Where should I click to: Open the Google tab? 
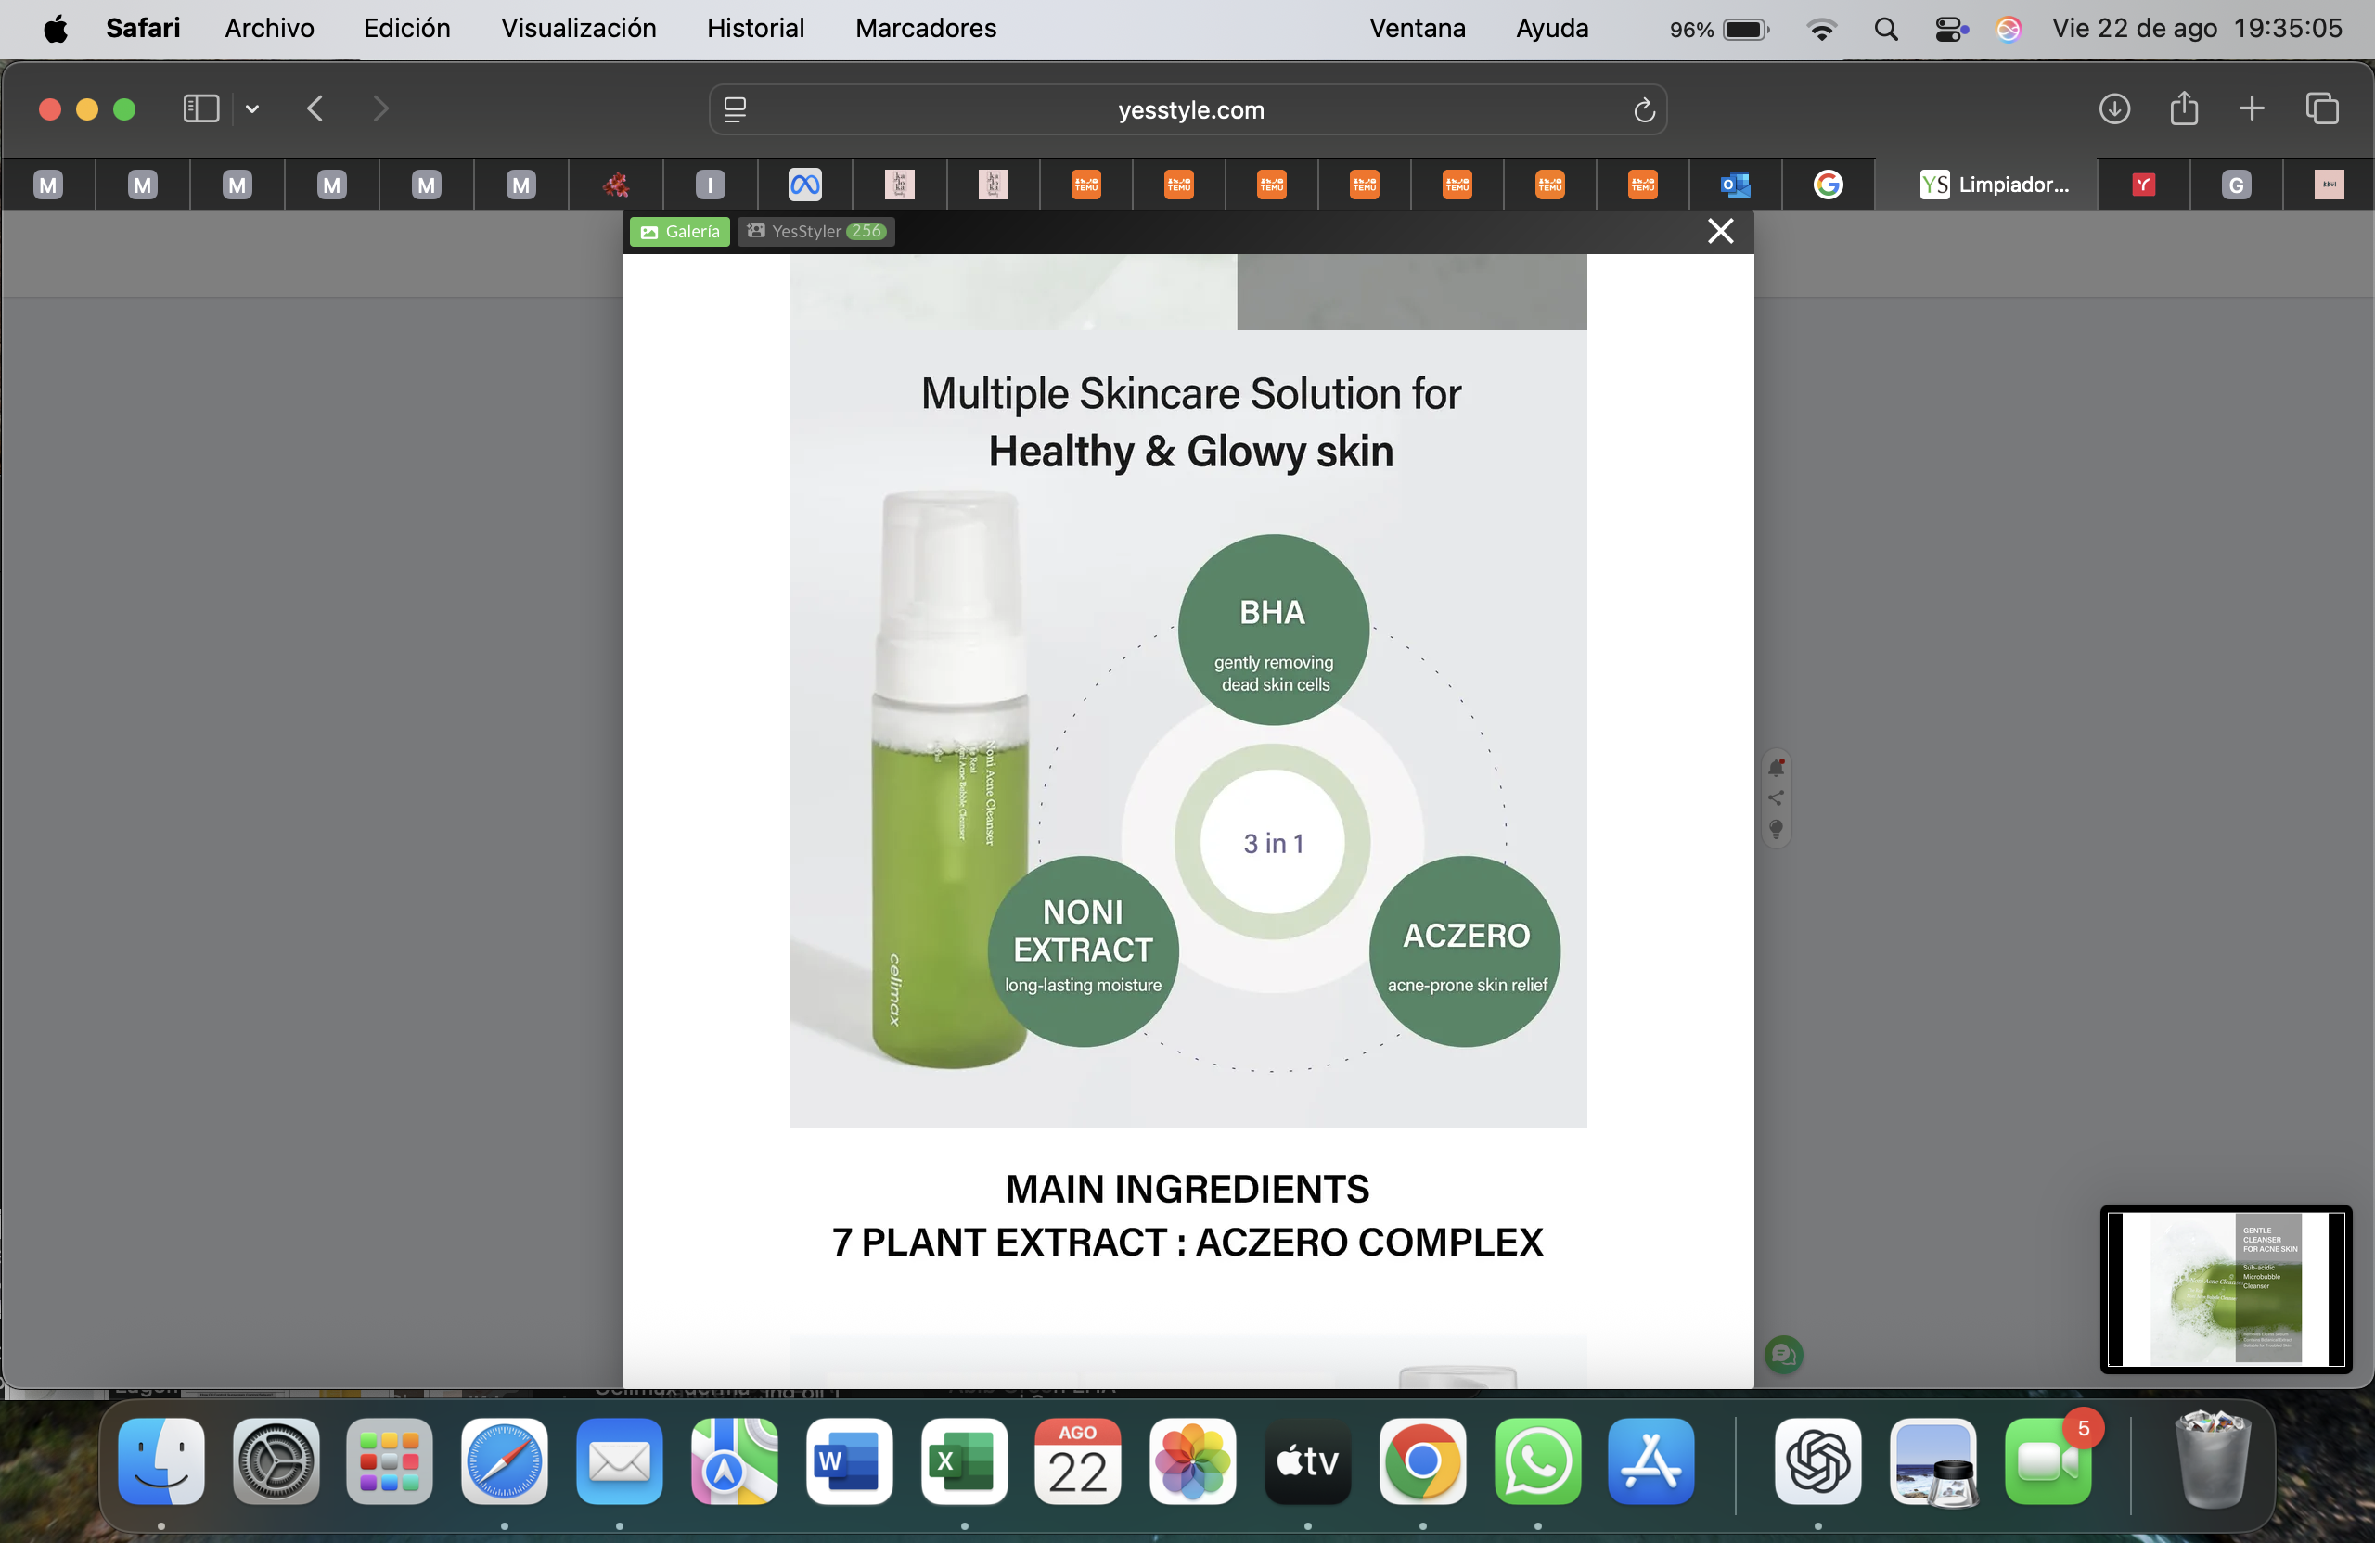coord(1827,185)
